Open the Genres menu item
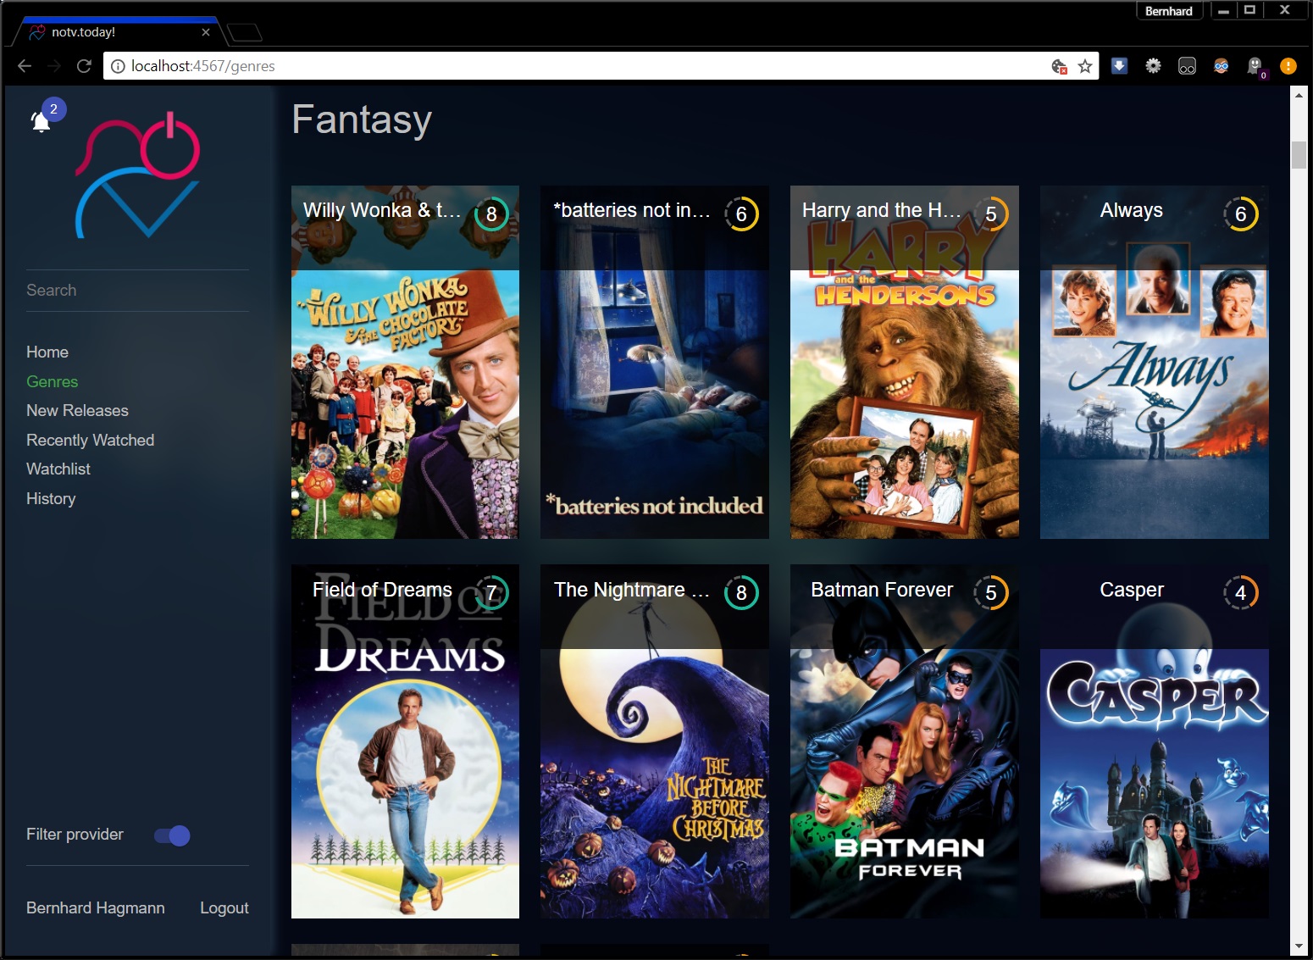Image resolution: width=1313 pixels, height=960 pixels. [x=53, y=381]
